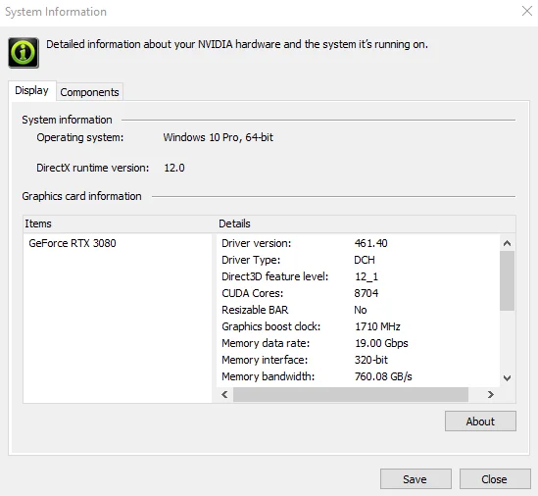This screenshot has width=538, height=496.
Task: Click the horizontal scrollbar right arrow
Action: coord(491,394)
